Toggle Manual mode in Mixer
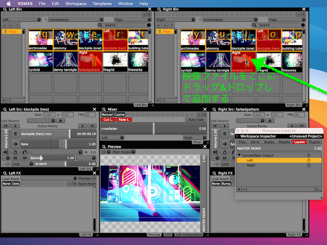The width and height of the screenshot is (327, 245). 107,114
